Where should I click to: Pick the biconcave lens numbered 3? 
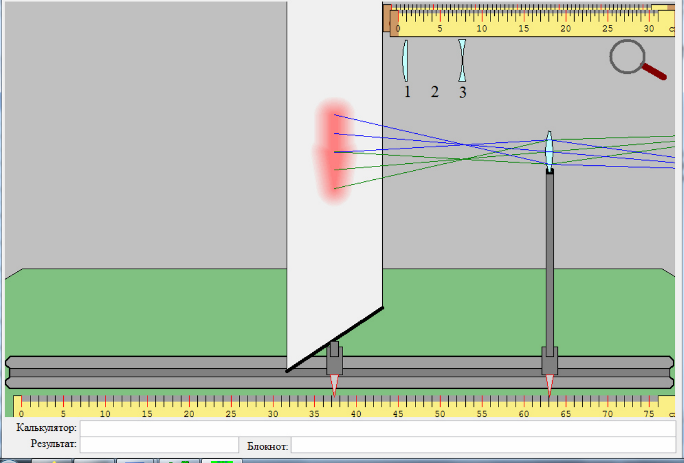point(462,60)
